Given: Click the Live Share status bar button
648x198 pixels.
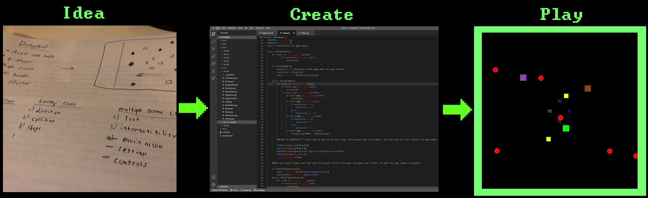Looking at the screenshot, I should tap(260, 190).
